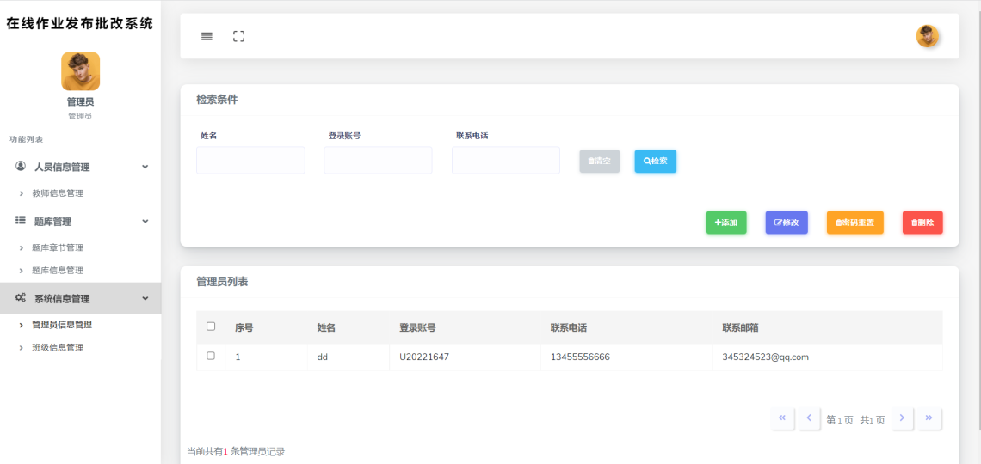Image resolution: width=981 pixels, height=464 pixels.
Task: Toggle the sidebar with the hamburger menu icon
Action: (207, 36)
